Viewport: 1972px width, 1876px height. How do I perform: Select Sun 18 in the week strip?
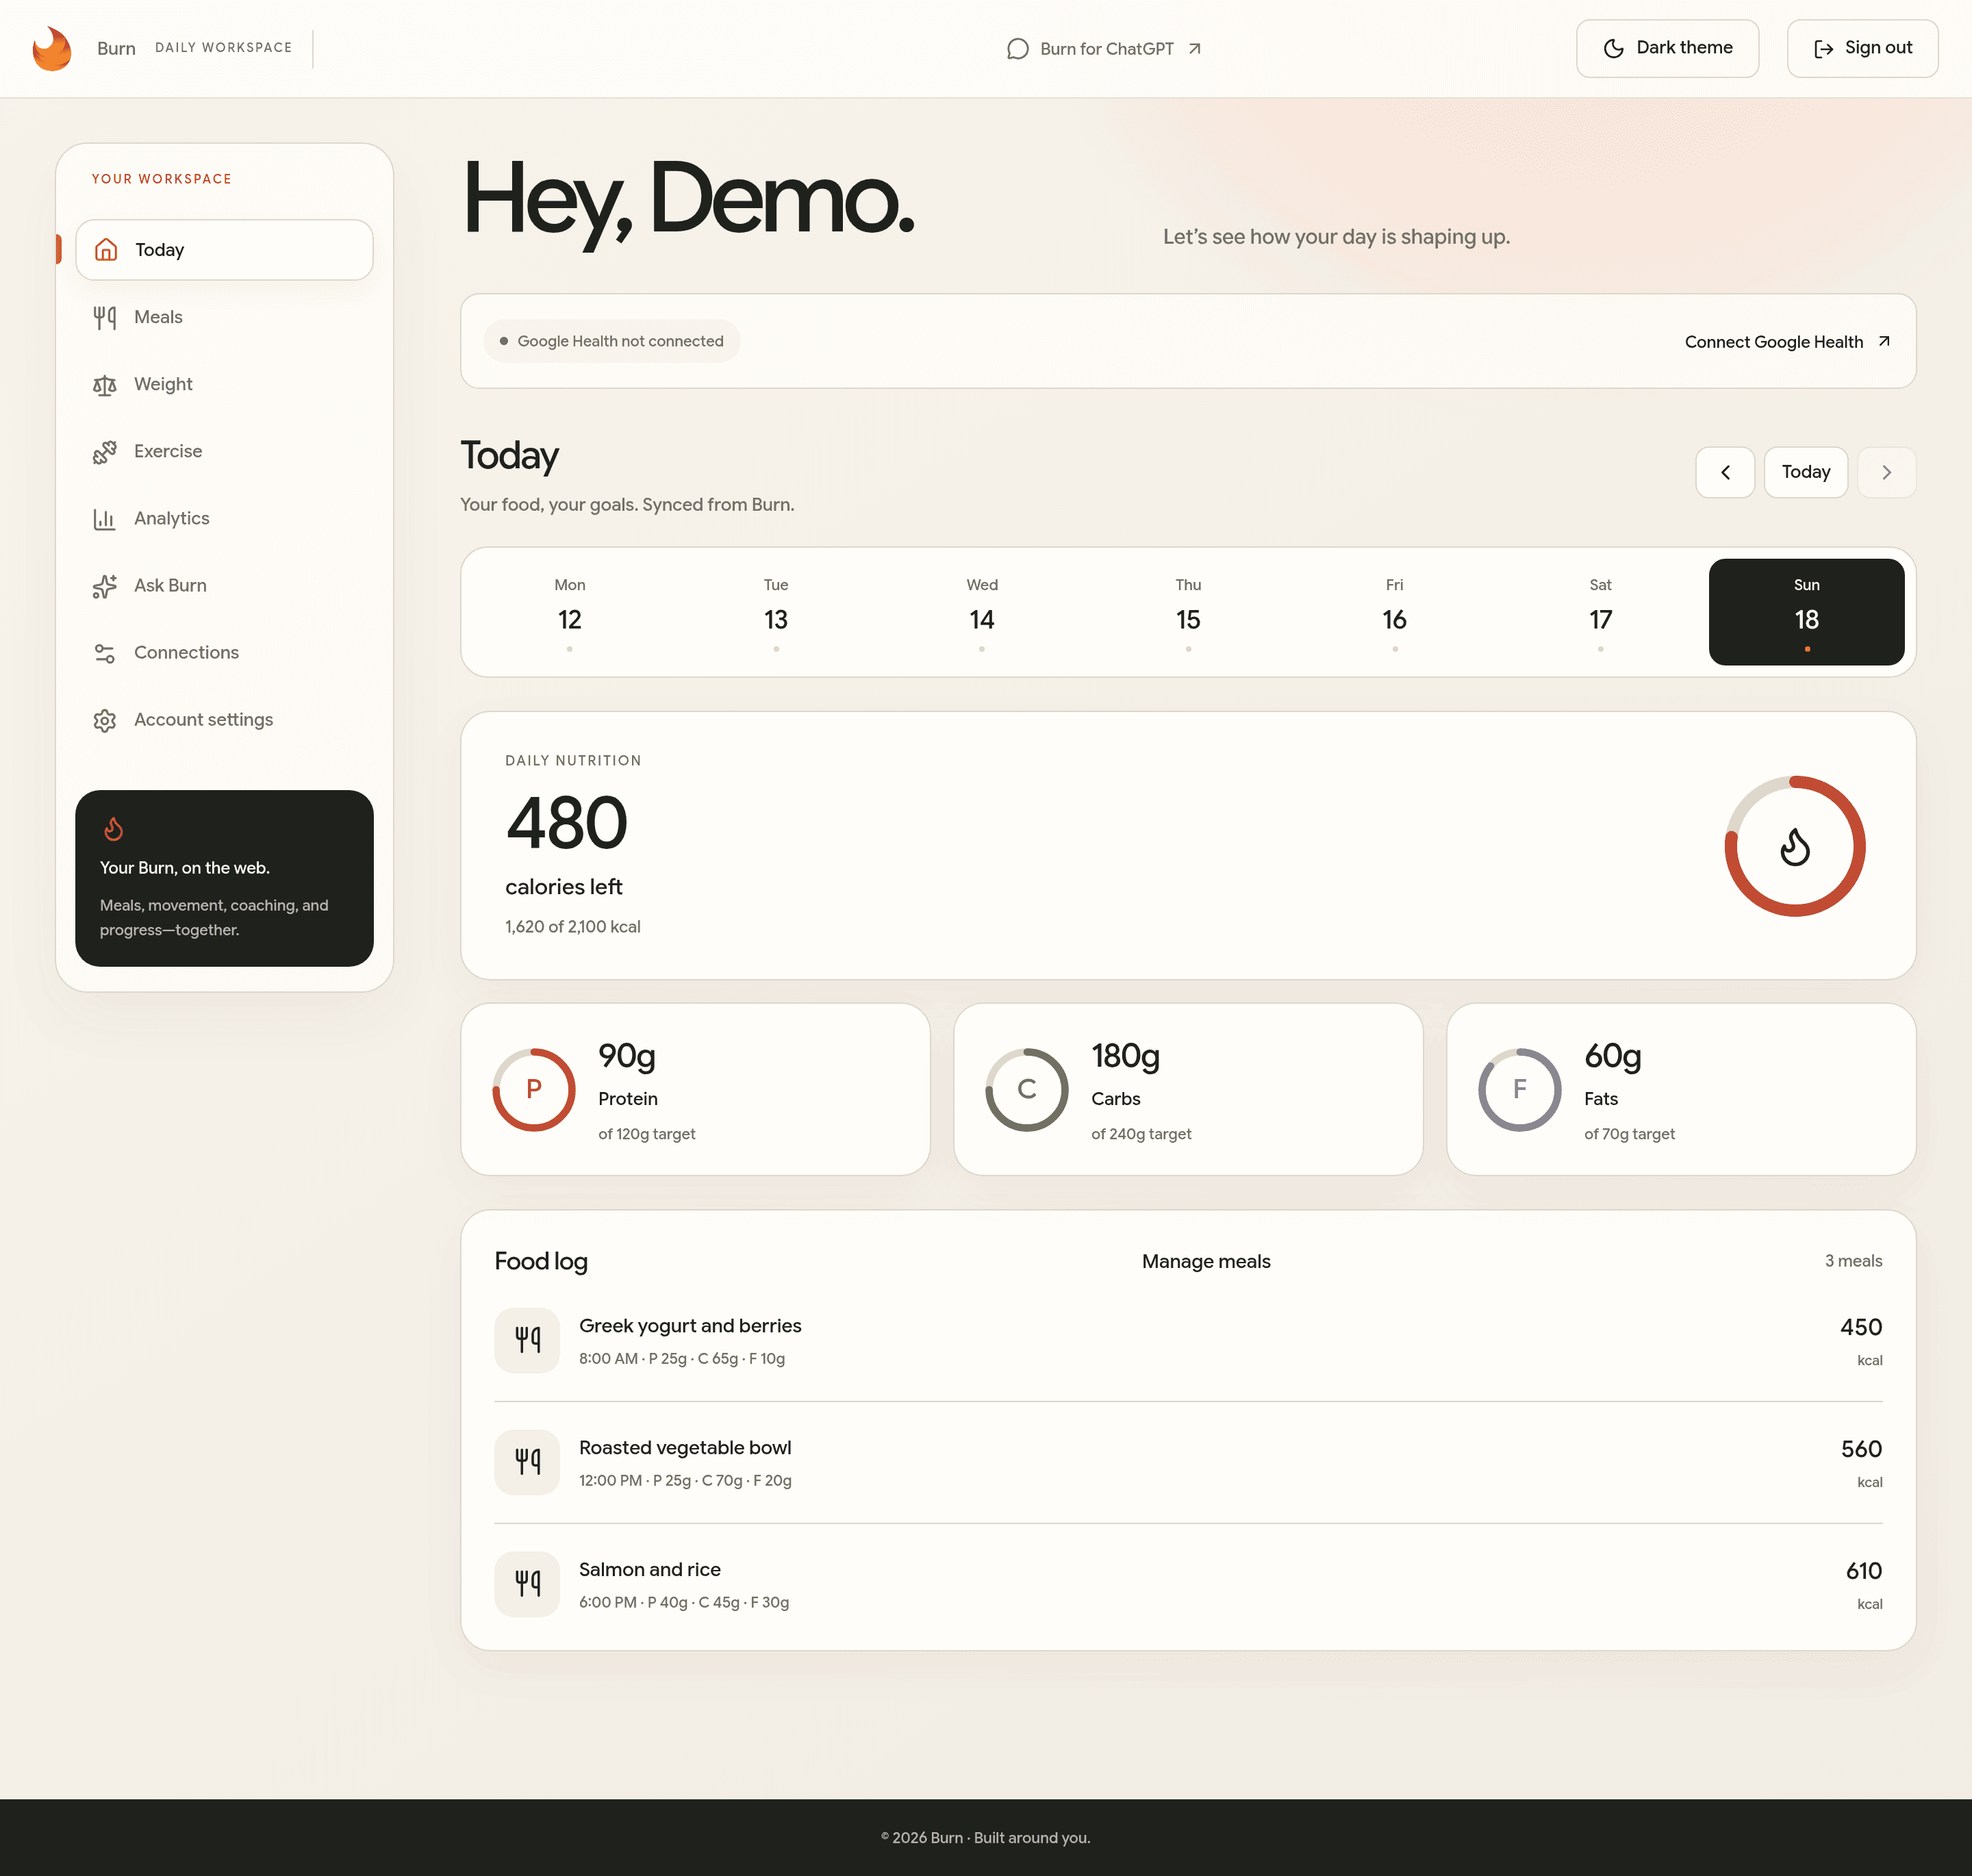click(1806, 612)
